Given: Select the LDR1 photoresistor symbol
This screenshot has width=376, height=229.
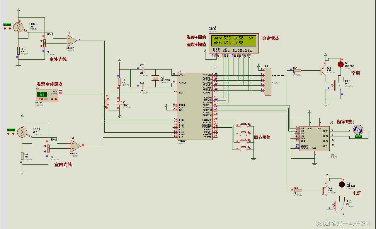Looking at the screenshot, I should (x=18, y=27).
